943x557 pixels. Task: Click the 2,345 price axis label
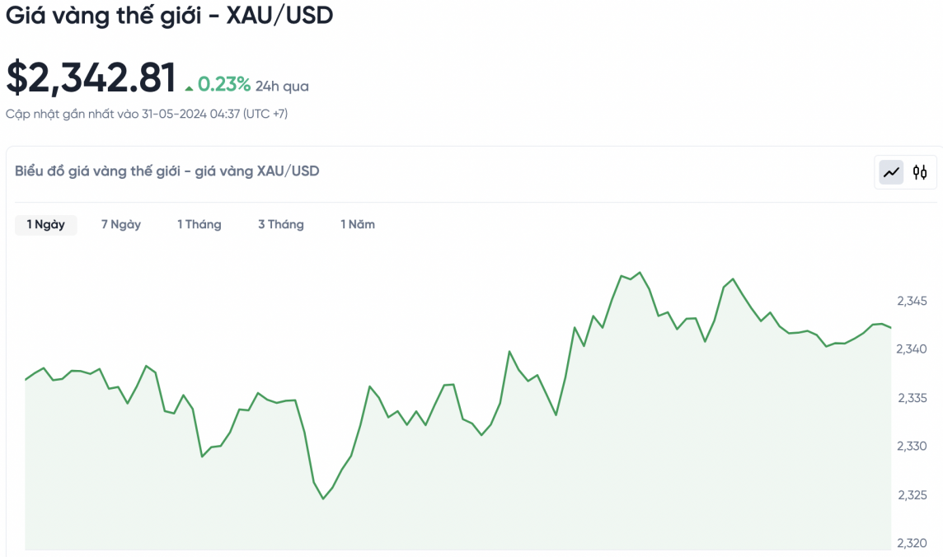pos(912,302)
